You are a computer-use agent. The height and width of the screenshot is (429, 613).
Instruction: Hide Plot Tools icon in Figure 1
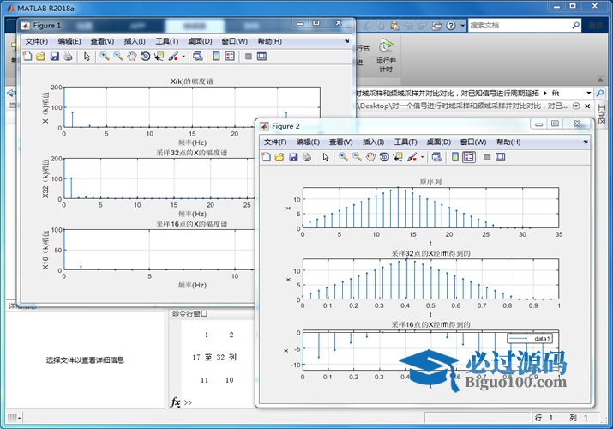[x=249, y=57]
